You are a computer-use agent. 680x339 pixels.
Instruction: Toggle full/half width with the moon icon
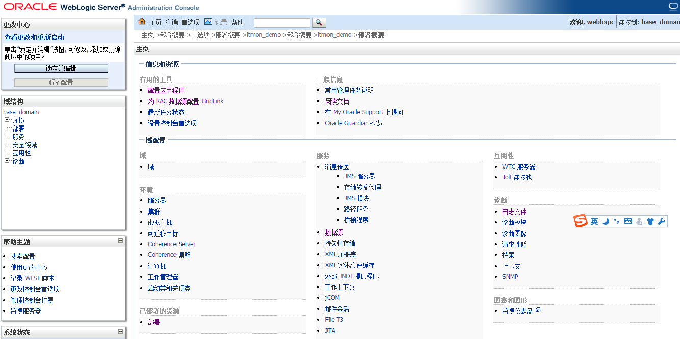coord(606,222)
